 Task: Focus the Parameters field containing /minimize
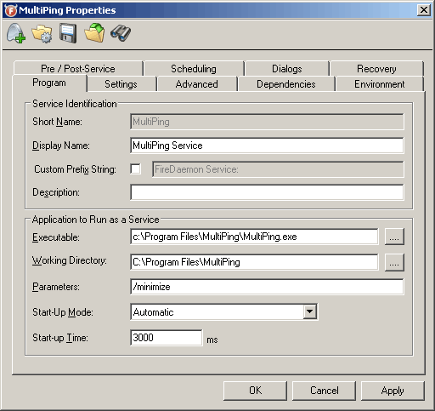click(267, 287)
